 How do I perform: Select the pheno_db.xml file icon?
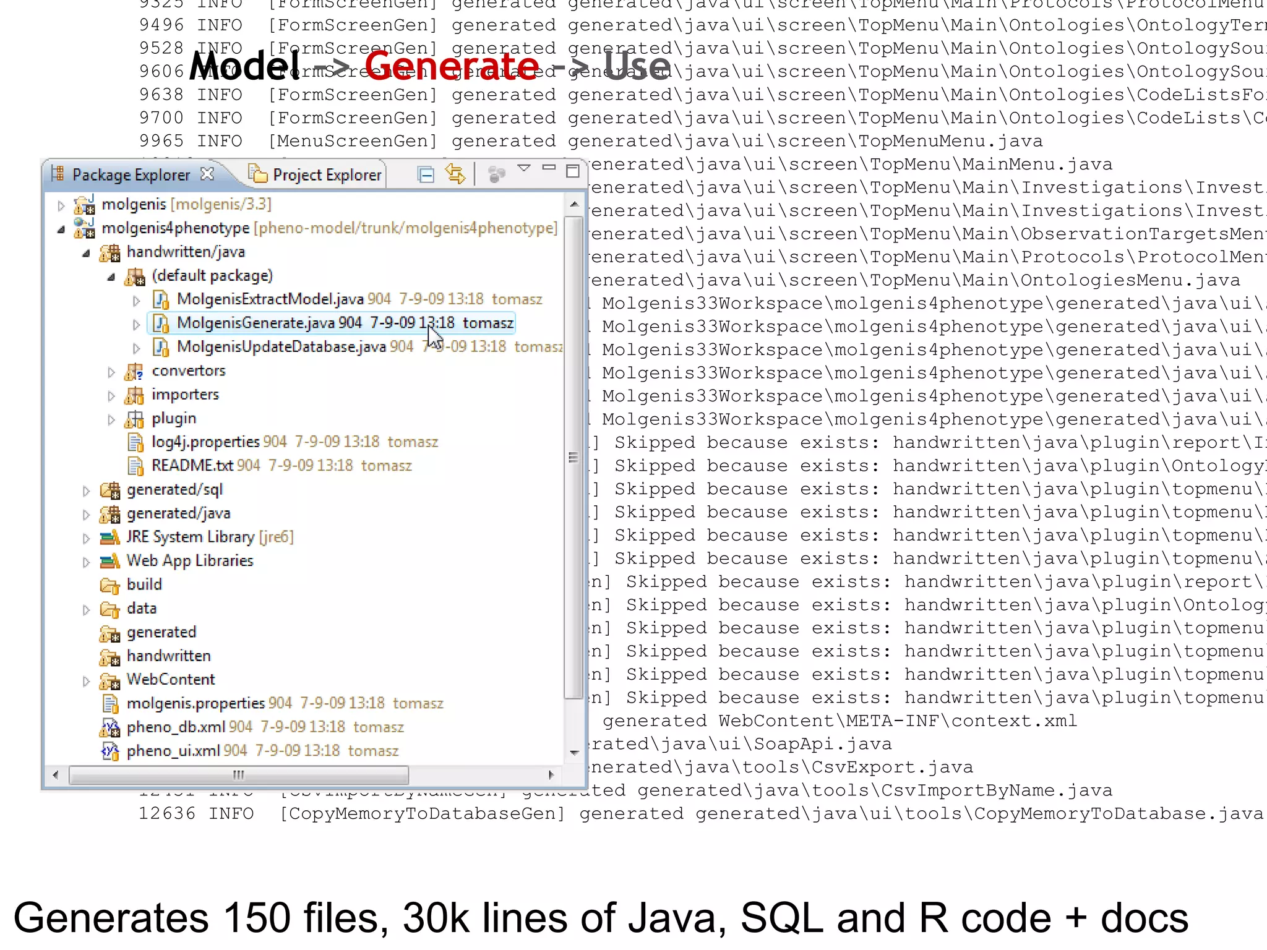click(x=110, y=728)
